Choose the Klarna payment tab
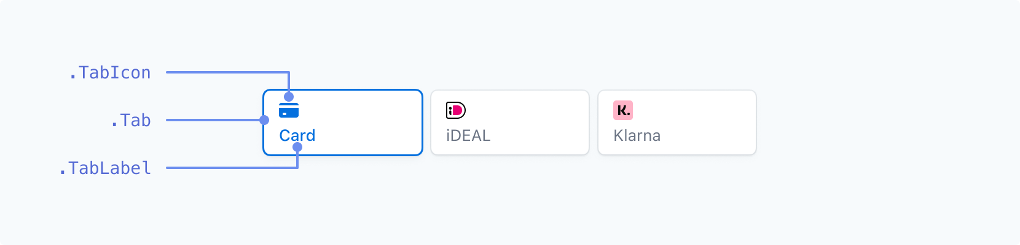The width and height of the screenshot is (1020, 245). 677,123
